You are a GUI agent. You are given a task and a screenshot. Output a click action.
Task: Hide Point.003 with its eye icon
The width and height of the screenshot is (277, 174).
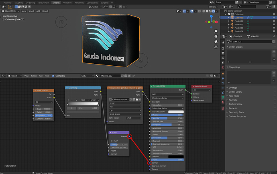tap(274, 28)
